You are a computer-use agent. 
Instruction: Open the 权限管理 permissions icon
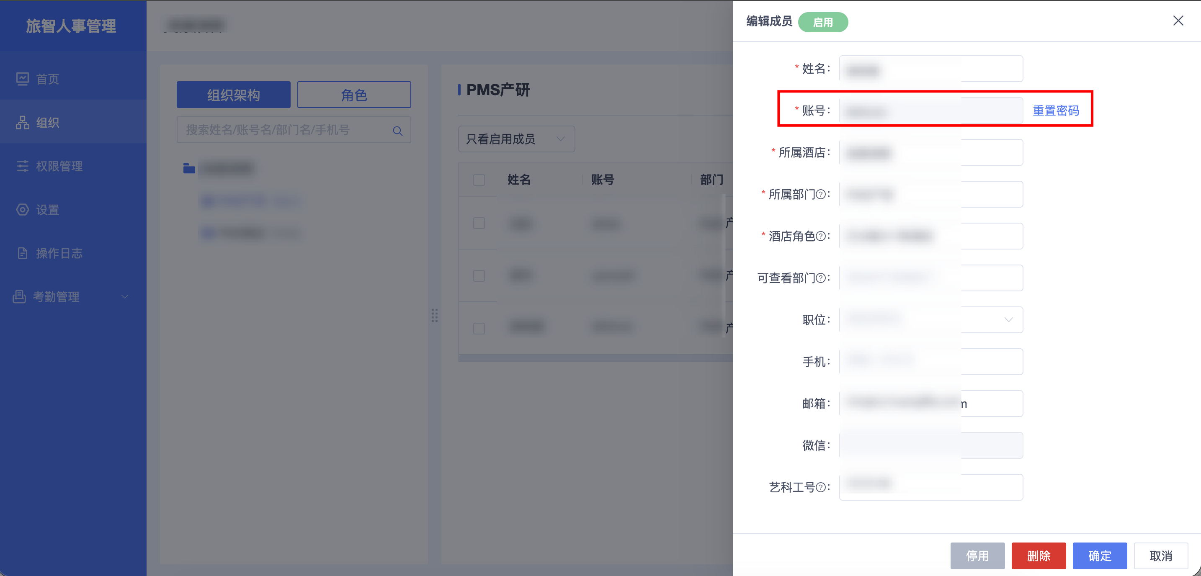[x=22, y=166]
